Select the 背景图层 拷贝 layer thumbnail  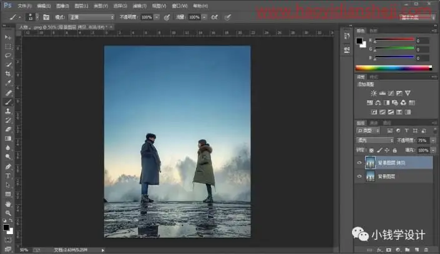point(370,162)
